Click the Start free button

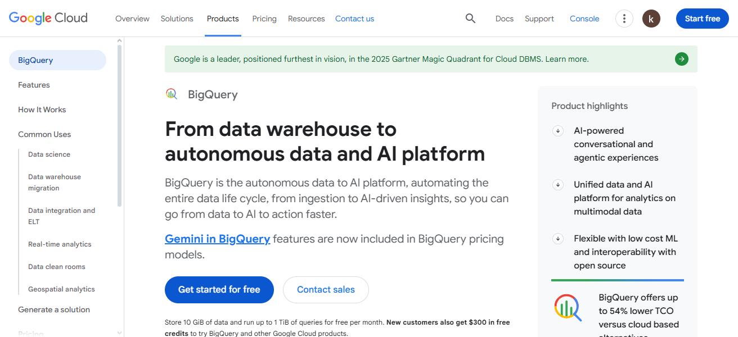702,18
